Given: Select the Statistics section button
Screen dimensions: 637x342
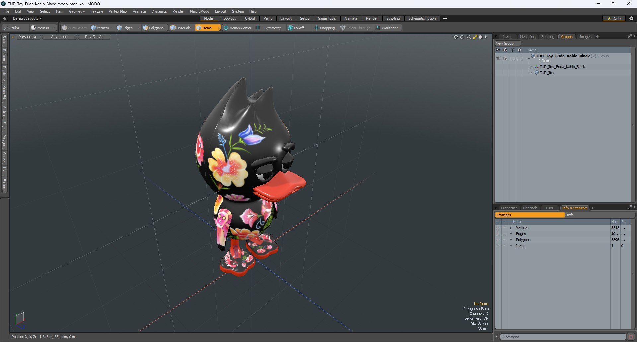Looking at the screenshot, I should point(530,215).
